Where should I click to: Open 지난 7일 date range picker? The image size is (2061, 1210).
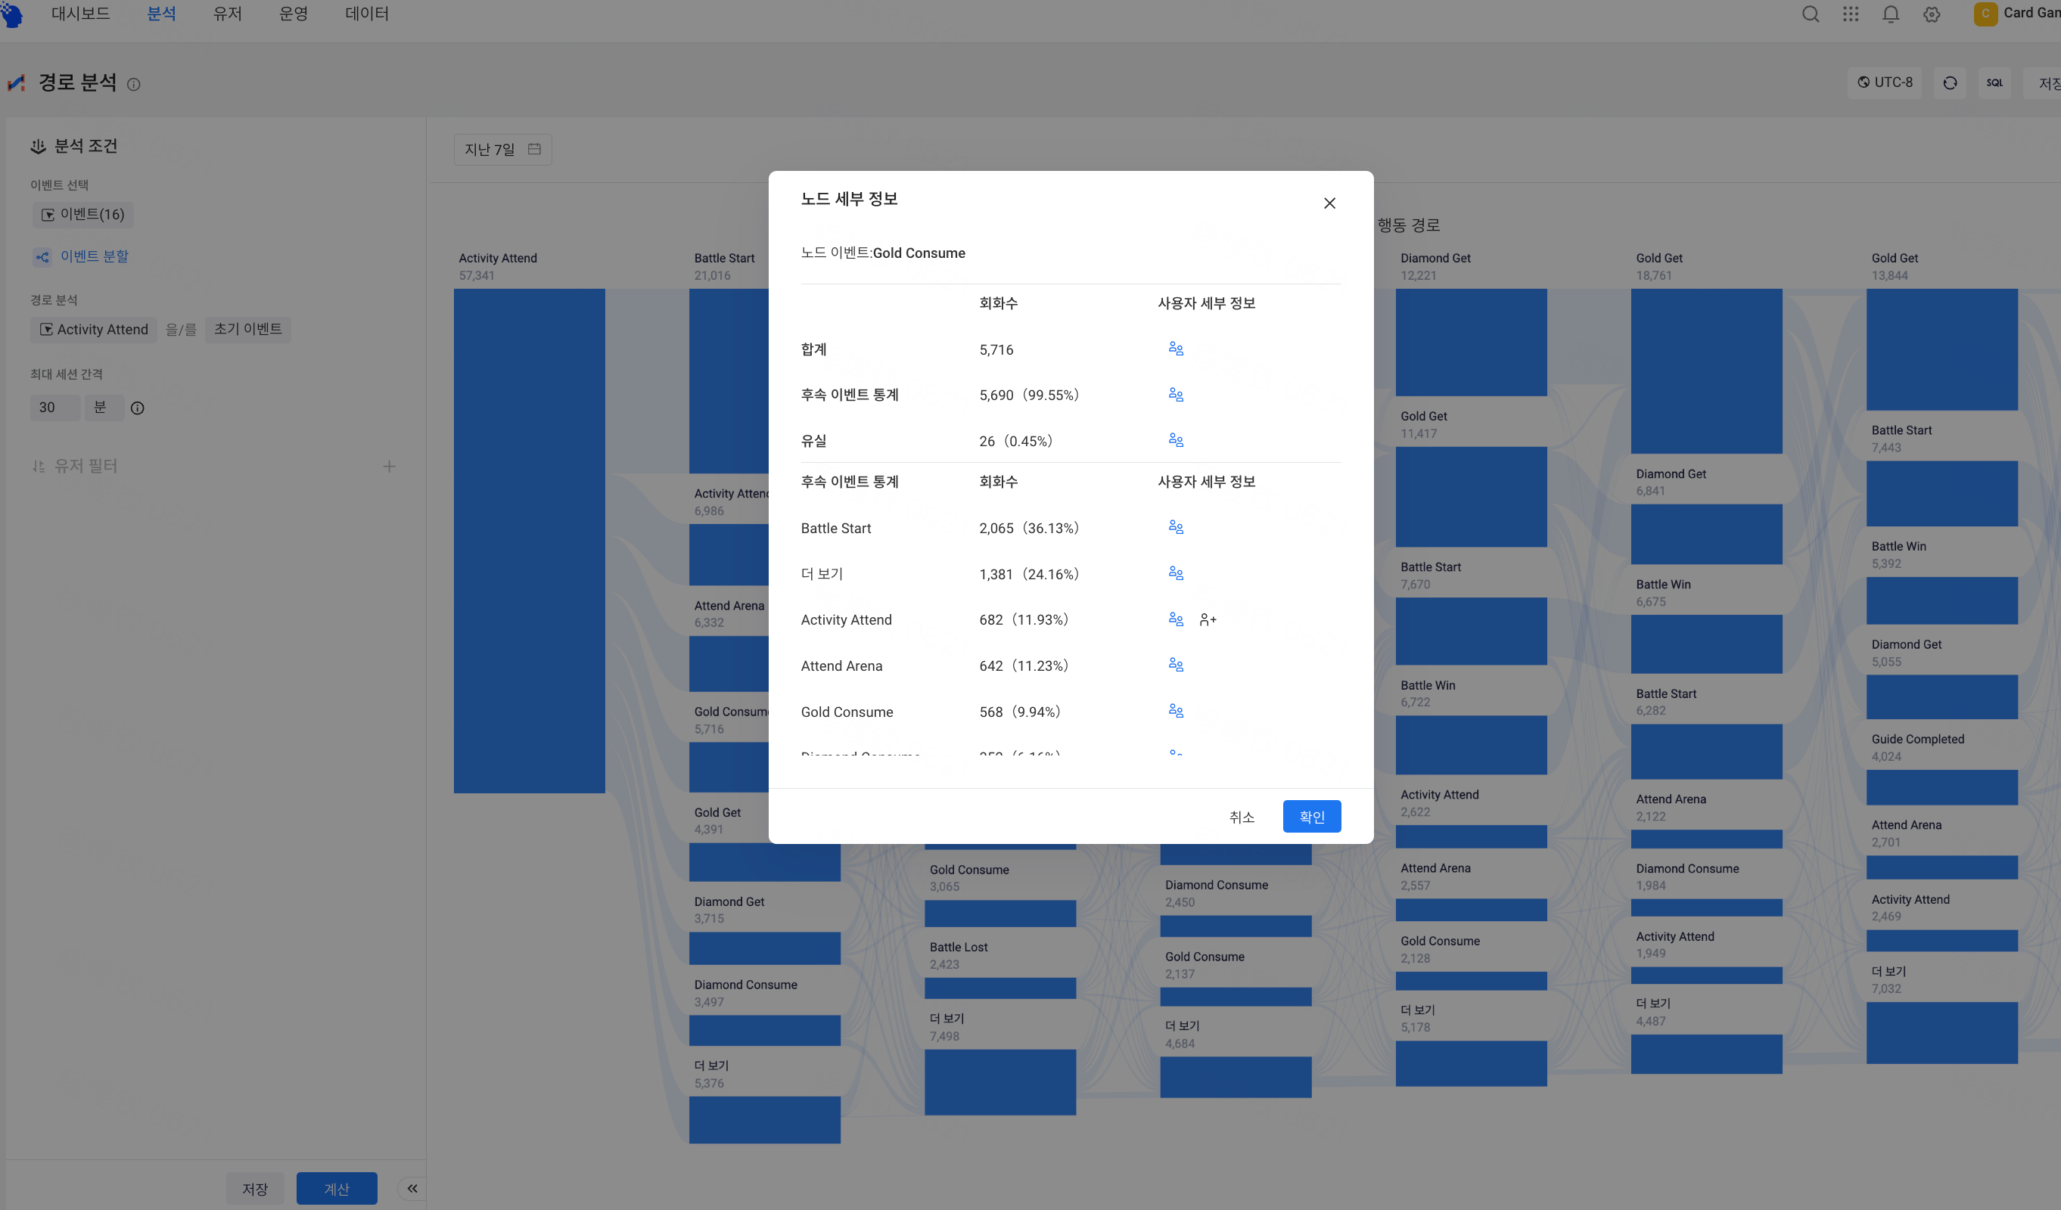click(x=503, y=150)
